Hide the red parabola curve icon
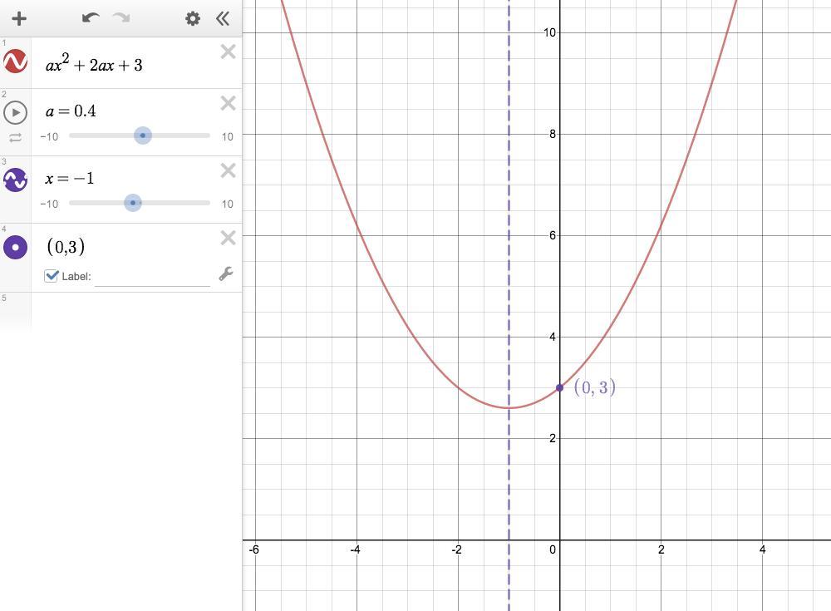The image size is (831, 611). click(x=15, y=62)
